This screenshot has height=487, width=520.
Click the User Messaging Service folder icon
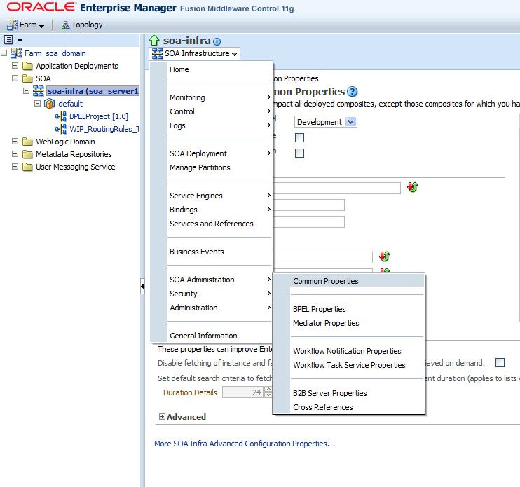coord(27,167)
